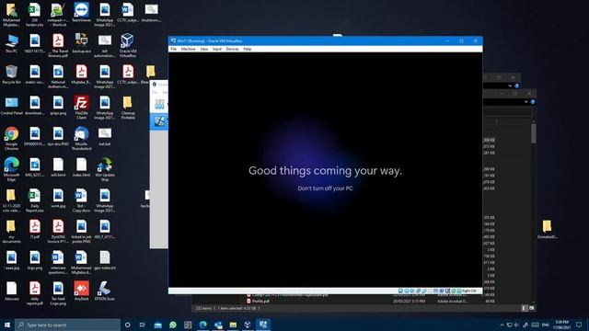The width and height of the screenshot is (589, 331).
Task: Select the index.html desktop file
Action: 82,167
